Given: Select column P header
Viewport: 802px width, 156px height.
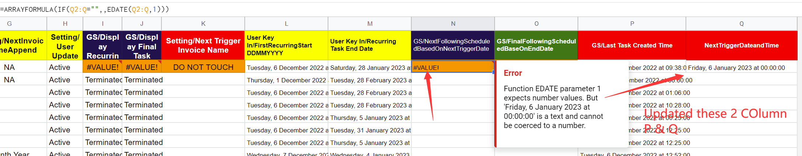Looking at the screenshot, I should tap(632, 24).
